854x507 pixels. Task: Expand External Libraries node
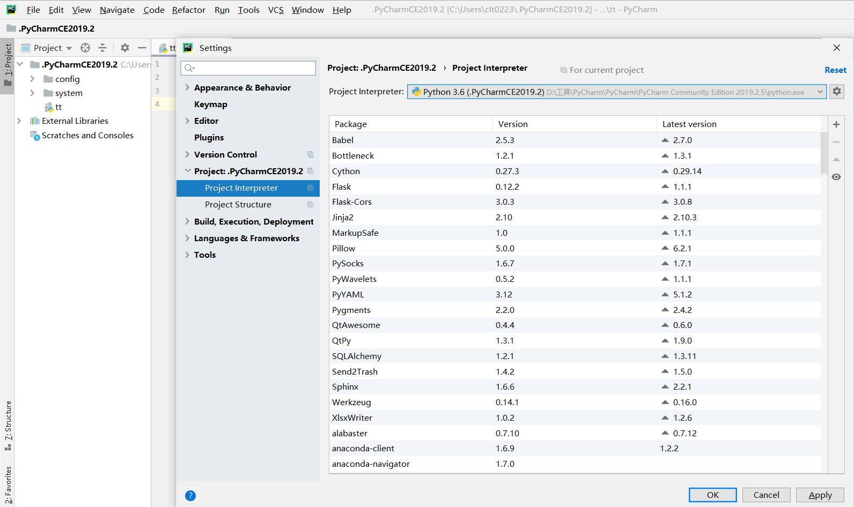click(x=19, y=121)
